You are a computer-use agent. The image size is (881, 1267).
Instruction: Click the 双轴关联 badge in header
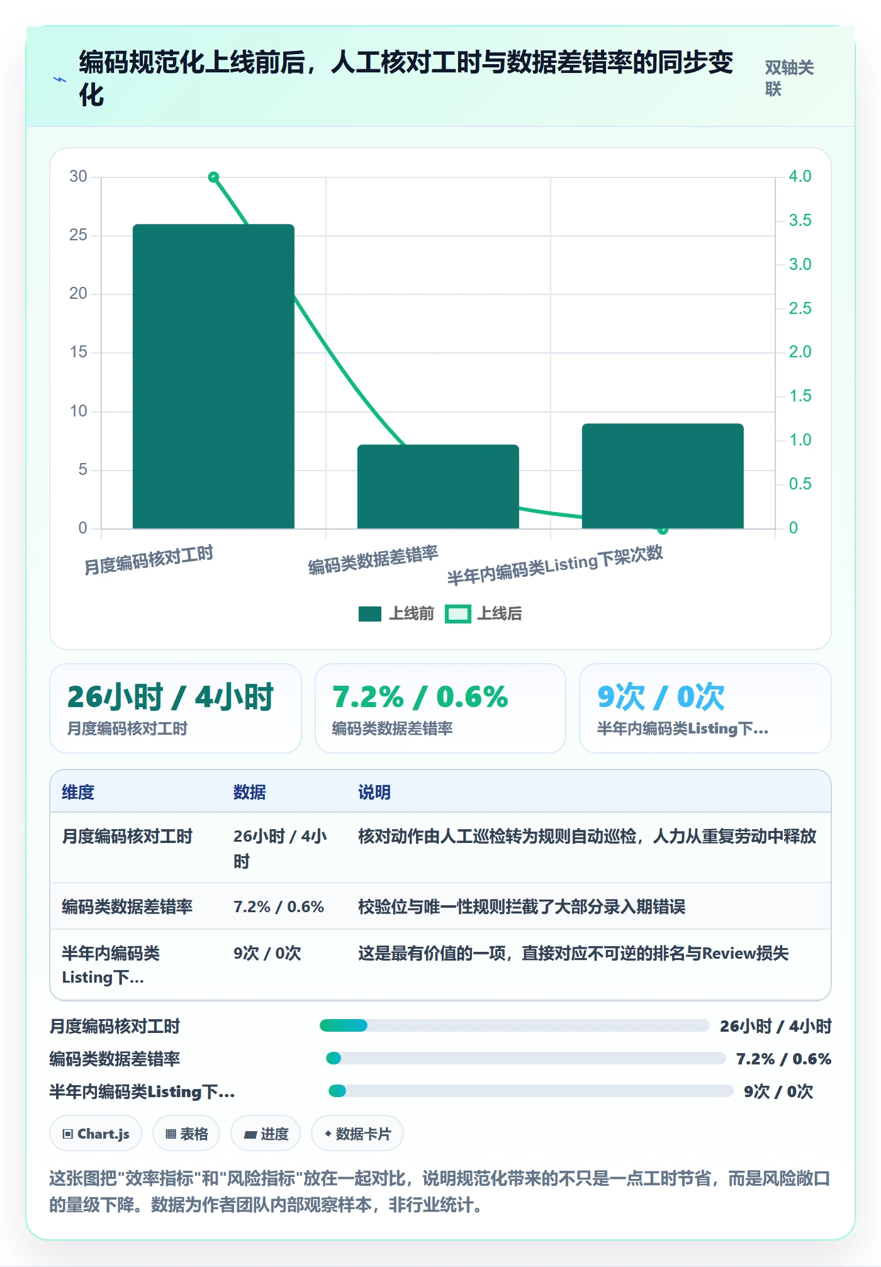[x=790, y=78]
